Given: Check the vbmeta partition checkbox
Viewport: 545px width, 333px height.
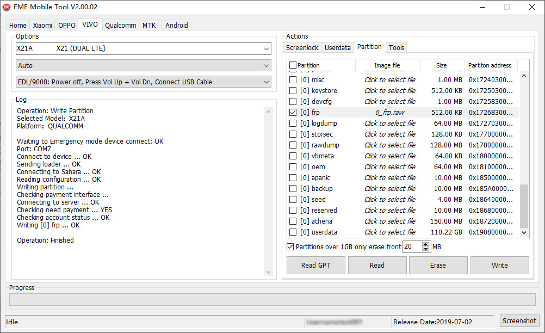Looking at the screenshot, I should point(293,156).
